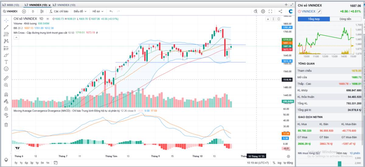Select the forecasting and measurement tool
Screen dimensions: 365x167
click(6, 48)
